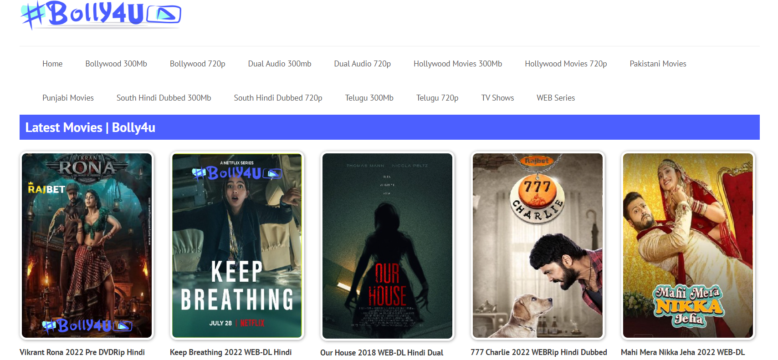Open the 777 Charlie poster thumbnail
This screenshot has width=778, height=360.
pyautogui.click(x=537, y=246)
